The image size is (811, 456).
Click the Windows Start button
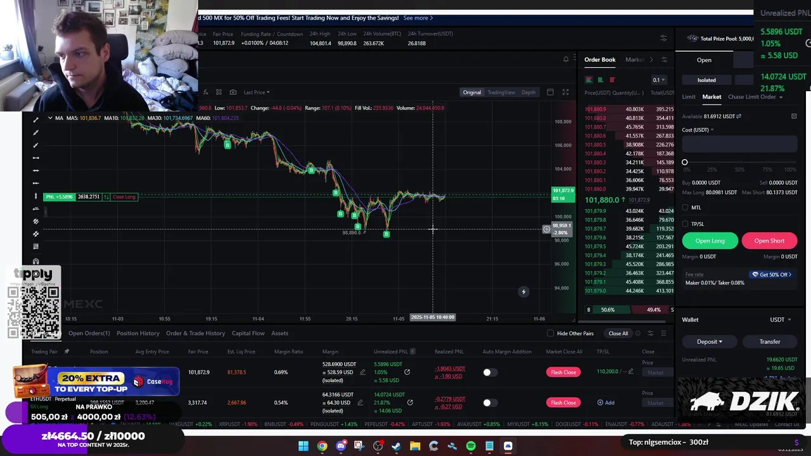click(x=303, y=446)
